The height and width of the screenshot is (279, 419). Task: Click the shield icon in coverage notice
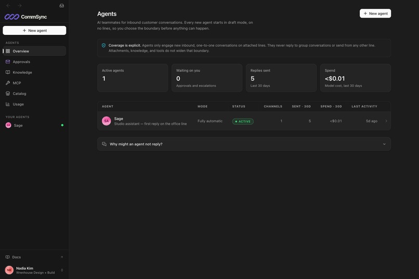(103, 45)
